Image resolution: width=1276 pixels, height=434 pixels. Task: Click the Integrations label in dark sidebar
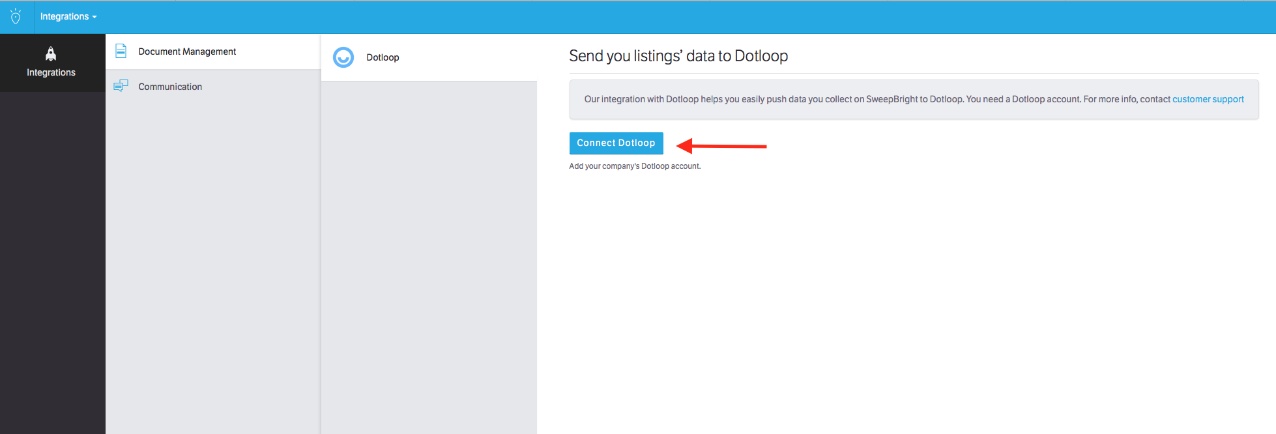point(51,72)
